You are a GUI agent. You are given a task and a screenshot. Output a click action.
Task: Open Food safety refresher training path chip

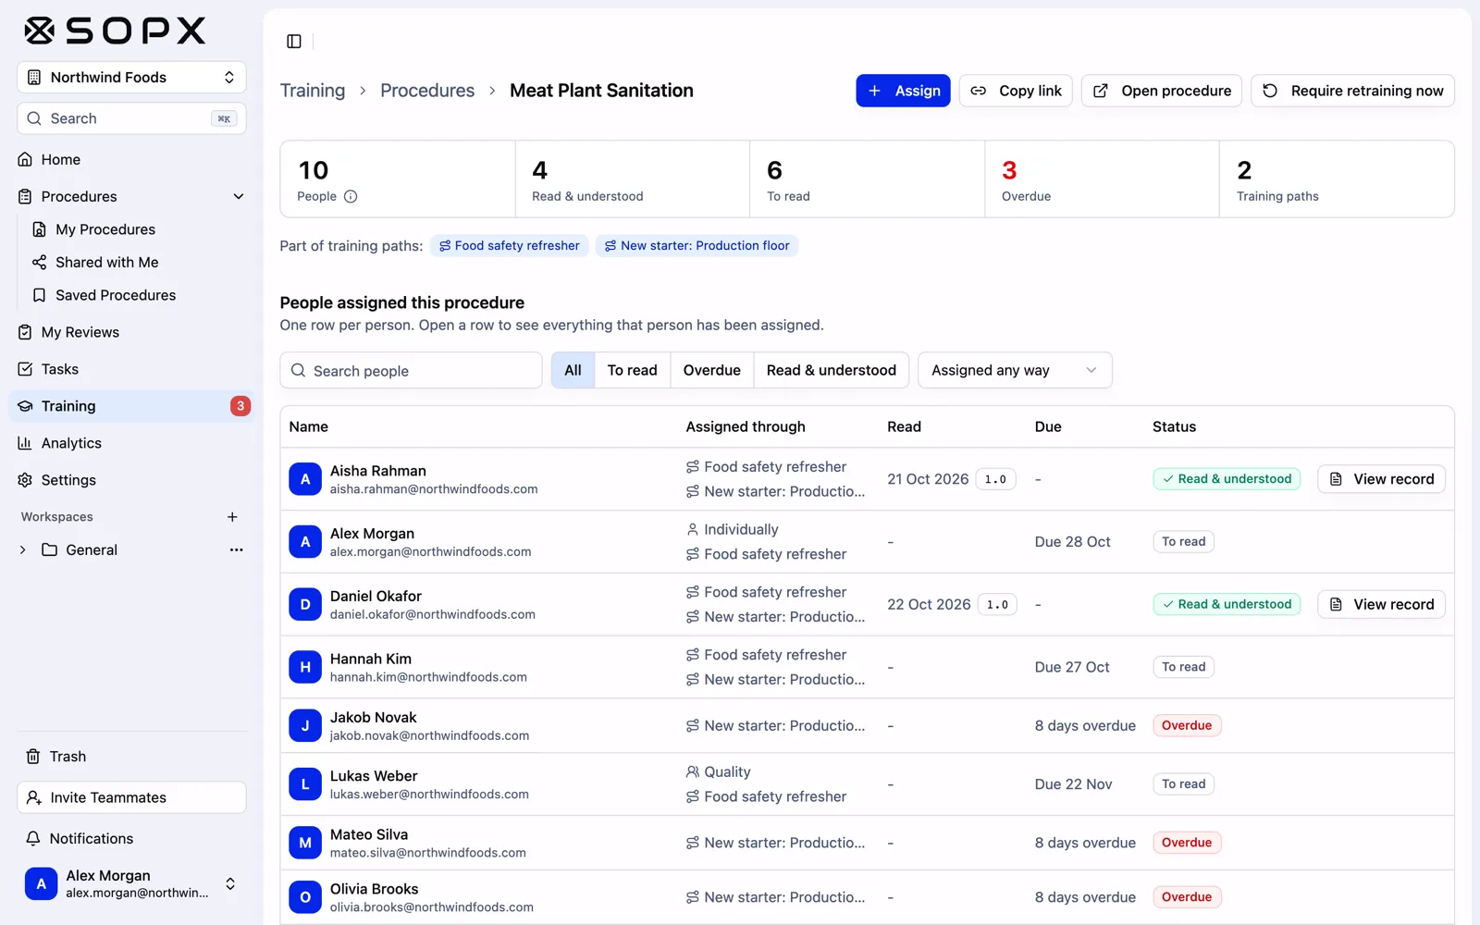510,246
